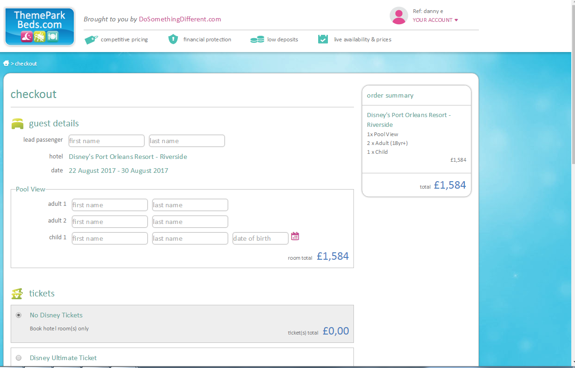Click the room total £1,584 value
Screen dimensions: 575x368
(333, 256)
